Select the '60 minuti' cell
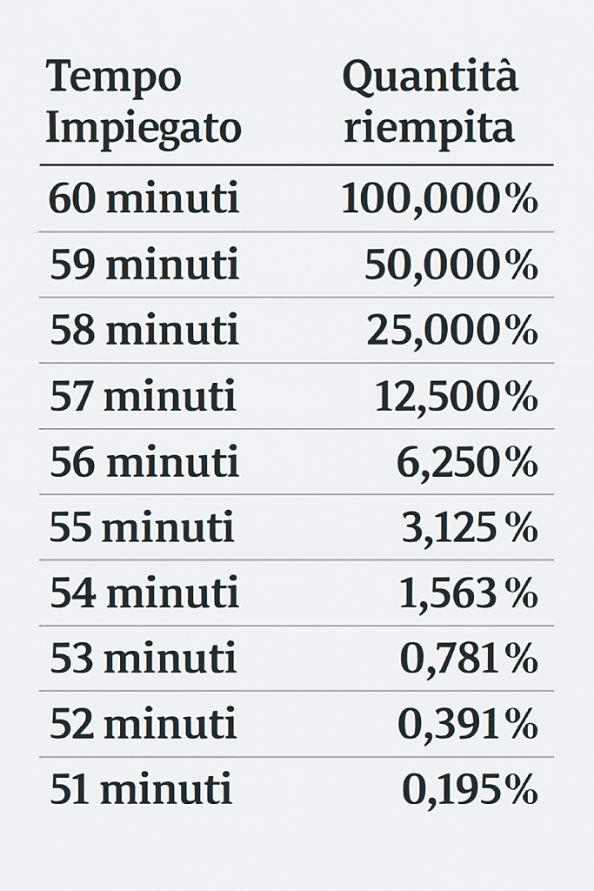 click(x=143, y=199)
